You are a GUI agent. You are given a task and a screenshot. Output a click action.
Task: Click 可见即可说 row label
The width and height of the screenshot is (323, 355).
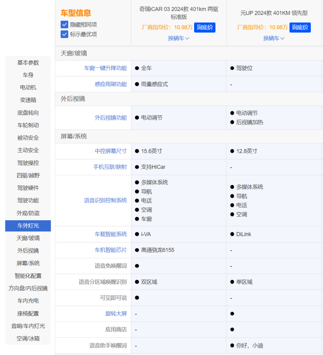(x=113, y=298)
